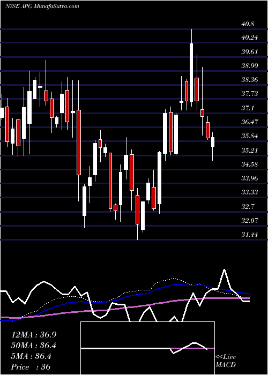The image size is (268, 375).
Task: Click the 35.21 price axis label
Action: click(249, 150)
